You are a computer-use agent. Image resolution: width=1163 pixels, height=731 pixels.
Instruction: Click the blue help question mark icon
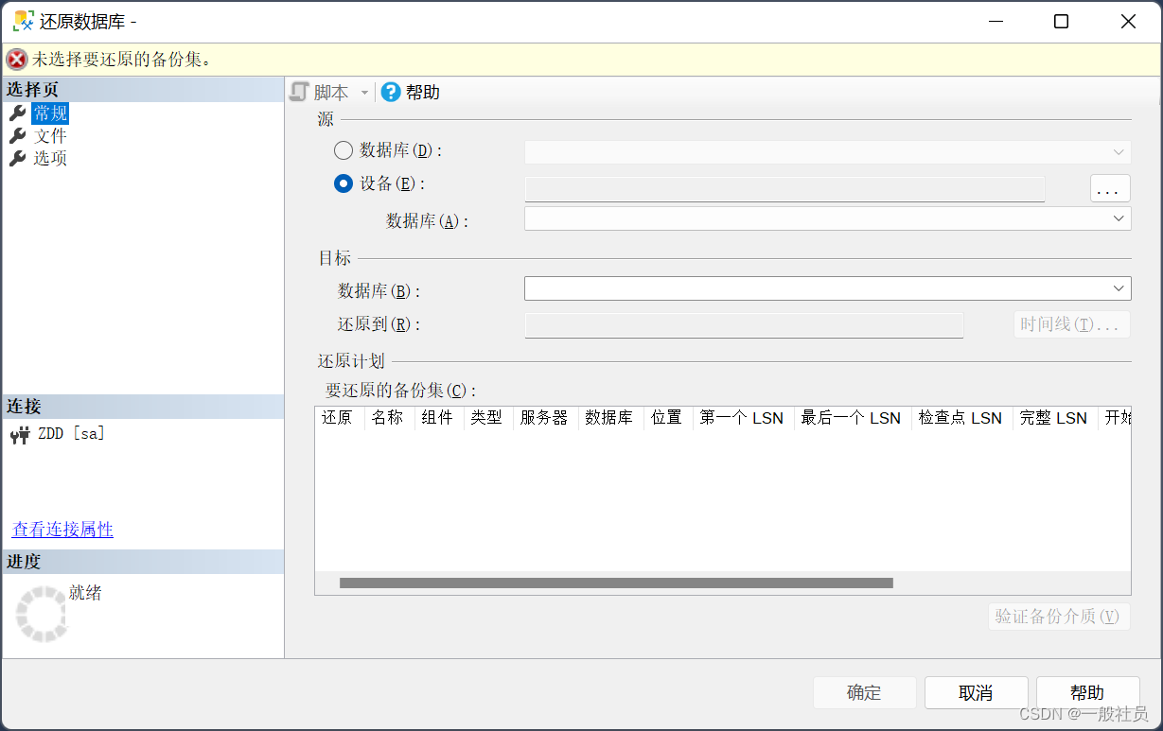point(391,92)
